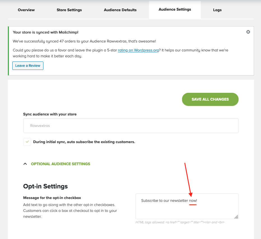Click the 'HTML tags allowed' hint text
261x239 pixels.
tap(180, 223)
